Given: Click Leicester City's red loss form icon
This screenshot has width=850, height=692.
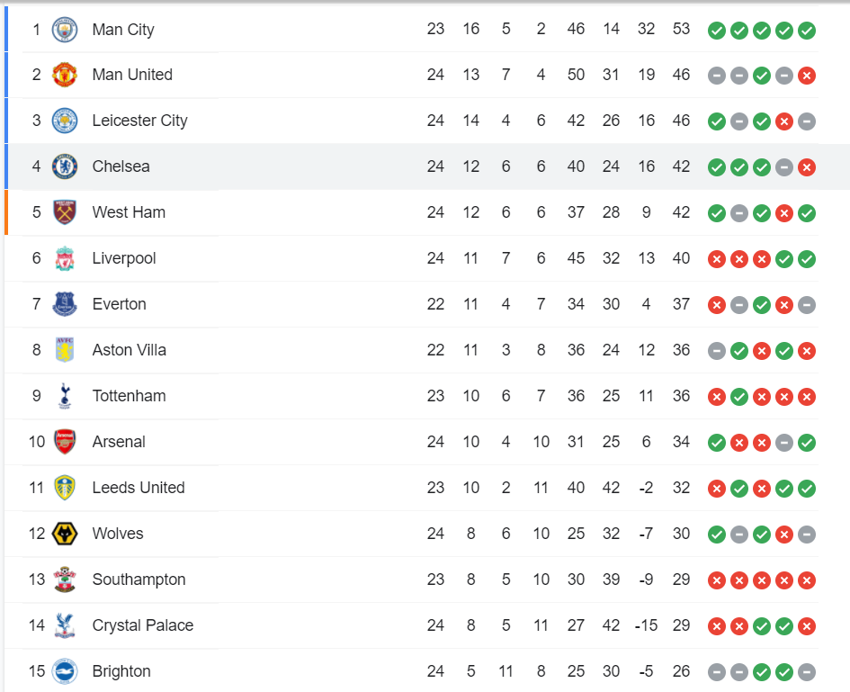Looking at the screenshot, I should 784,121.
